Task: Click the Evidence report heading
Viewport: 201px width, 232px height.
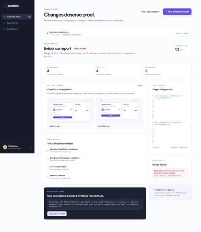Action: coord(58,49)
